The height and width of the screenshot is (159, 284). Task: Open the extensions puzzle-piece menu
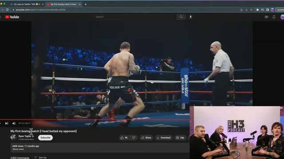coord(257,10)
